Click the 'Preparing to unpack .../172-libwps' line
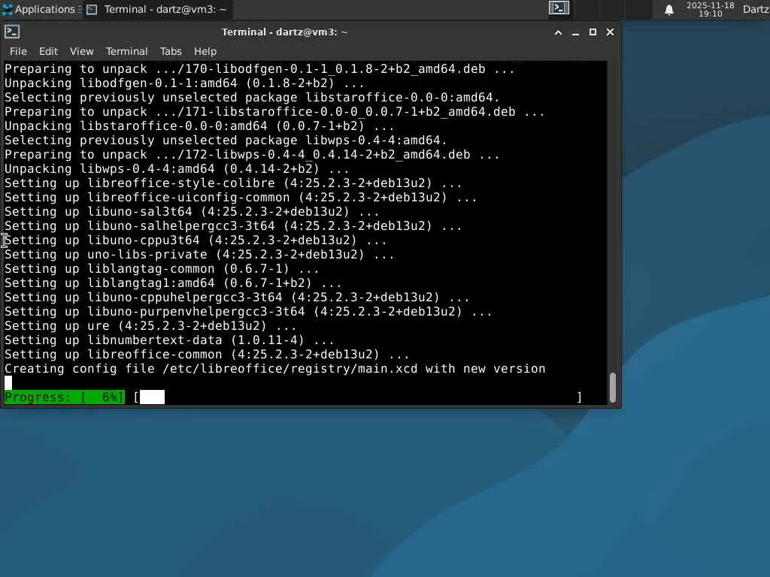 252,155
